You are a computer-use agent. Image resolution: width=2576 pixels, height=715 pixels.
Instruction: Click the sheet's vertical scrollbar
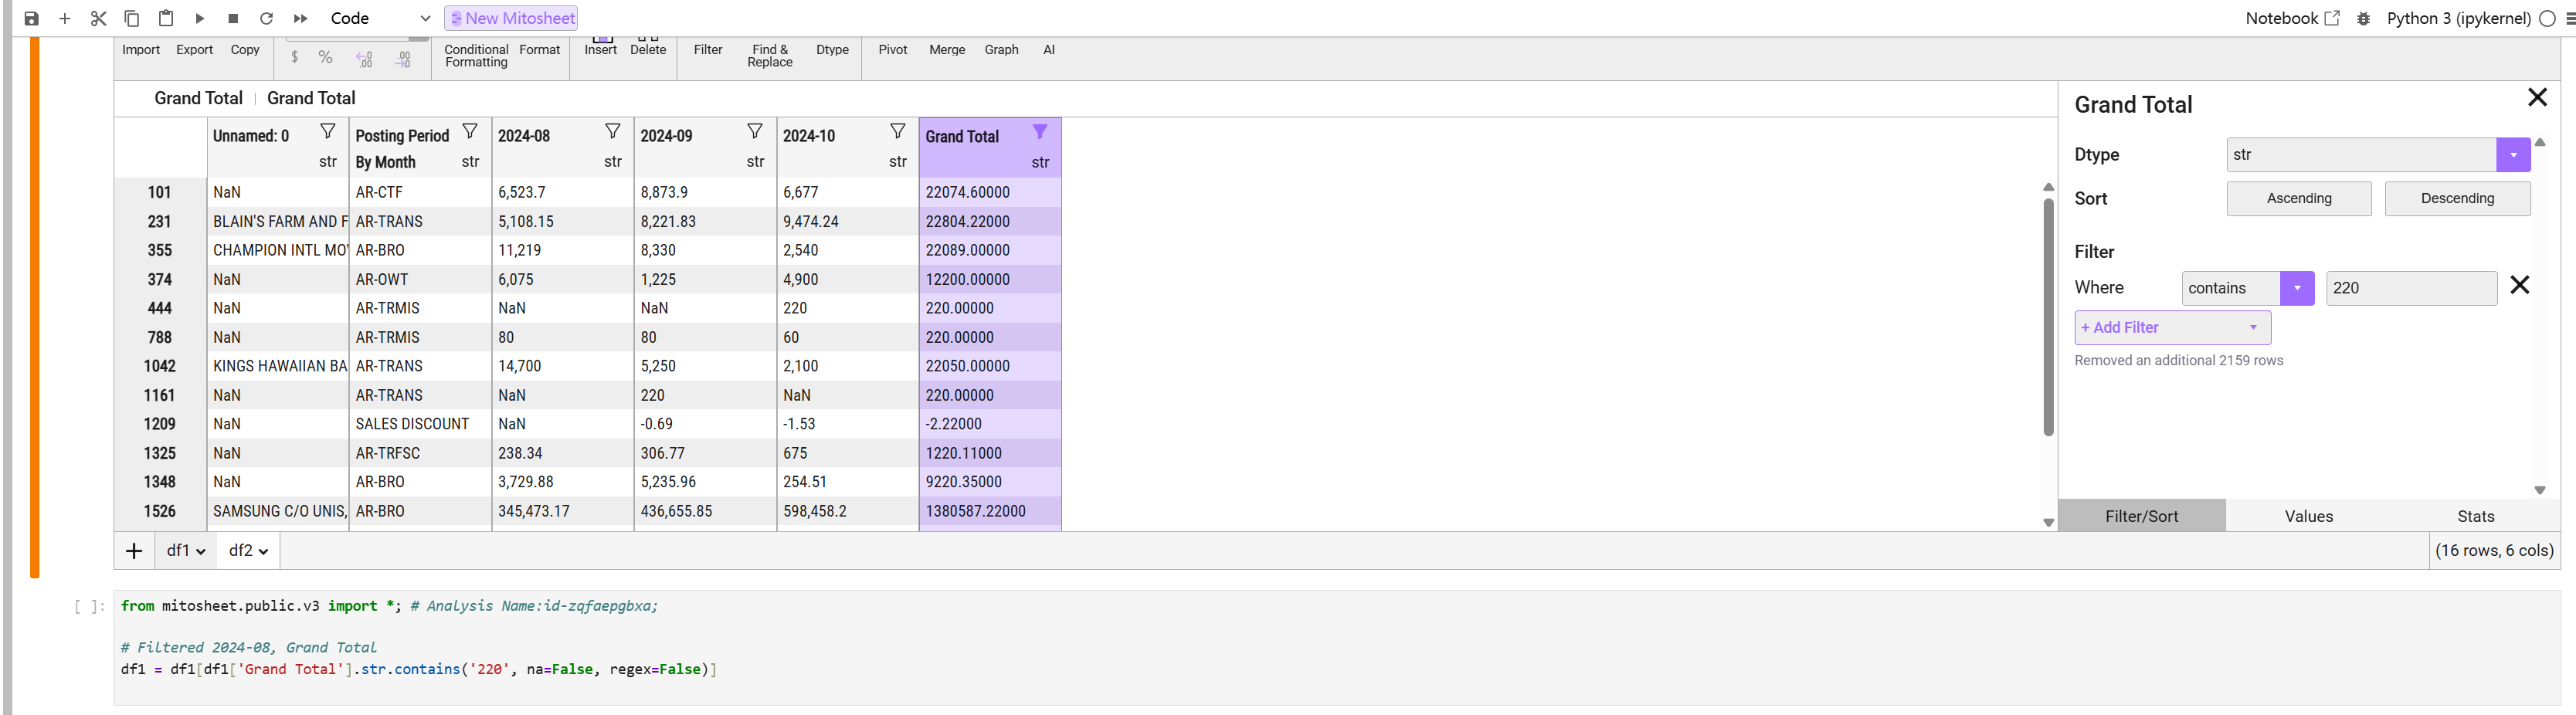coord(2048,318)
